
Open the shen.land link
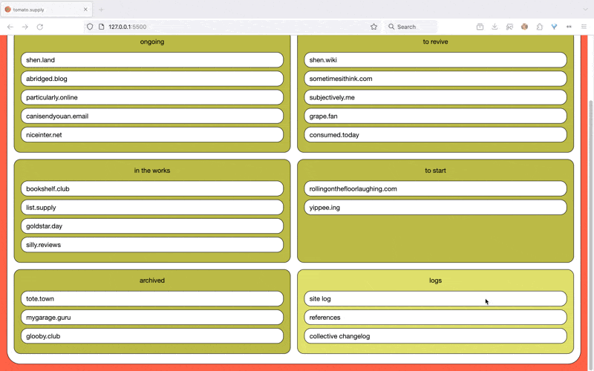pos(152,60)
